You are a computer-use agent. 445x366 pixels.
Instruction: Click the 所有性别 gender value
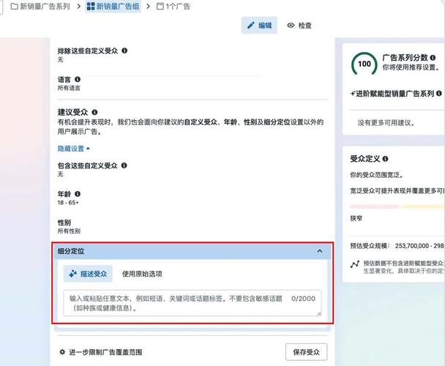(x=69, y=231)
